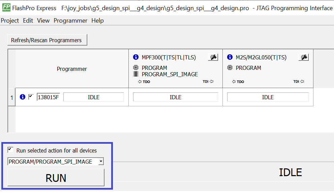Open M2S/M2GL050 configuration wrench icon

tap(304, 57)
